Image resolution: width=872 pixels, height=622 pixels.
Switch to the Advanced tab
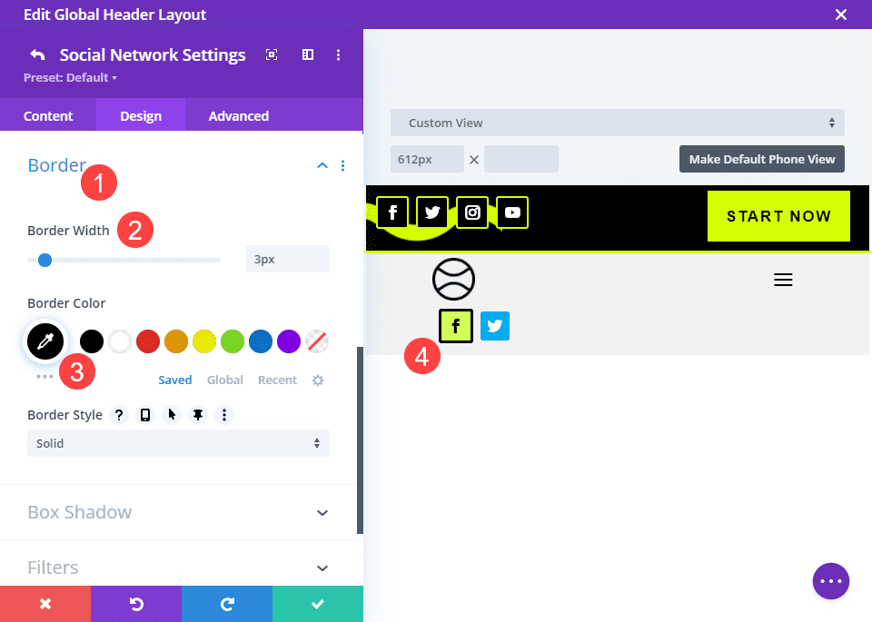click(x=238, y=115)
